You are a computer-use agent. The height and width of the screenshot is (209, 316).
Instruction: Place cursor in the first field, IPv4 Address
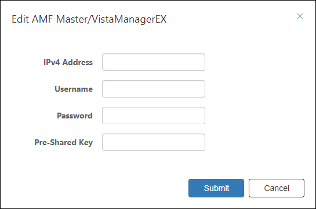coord(154,62)
